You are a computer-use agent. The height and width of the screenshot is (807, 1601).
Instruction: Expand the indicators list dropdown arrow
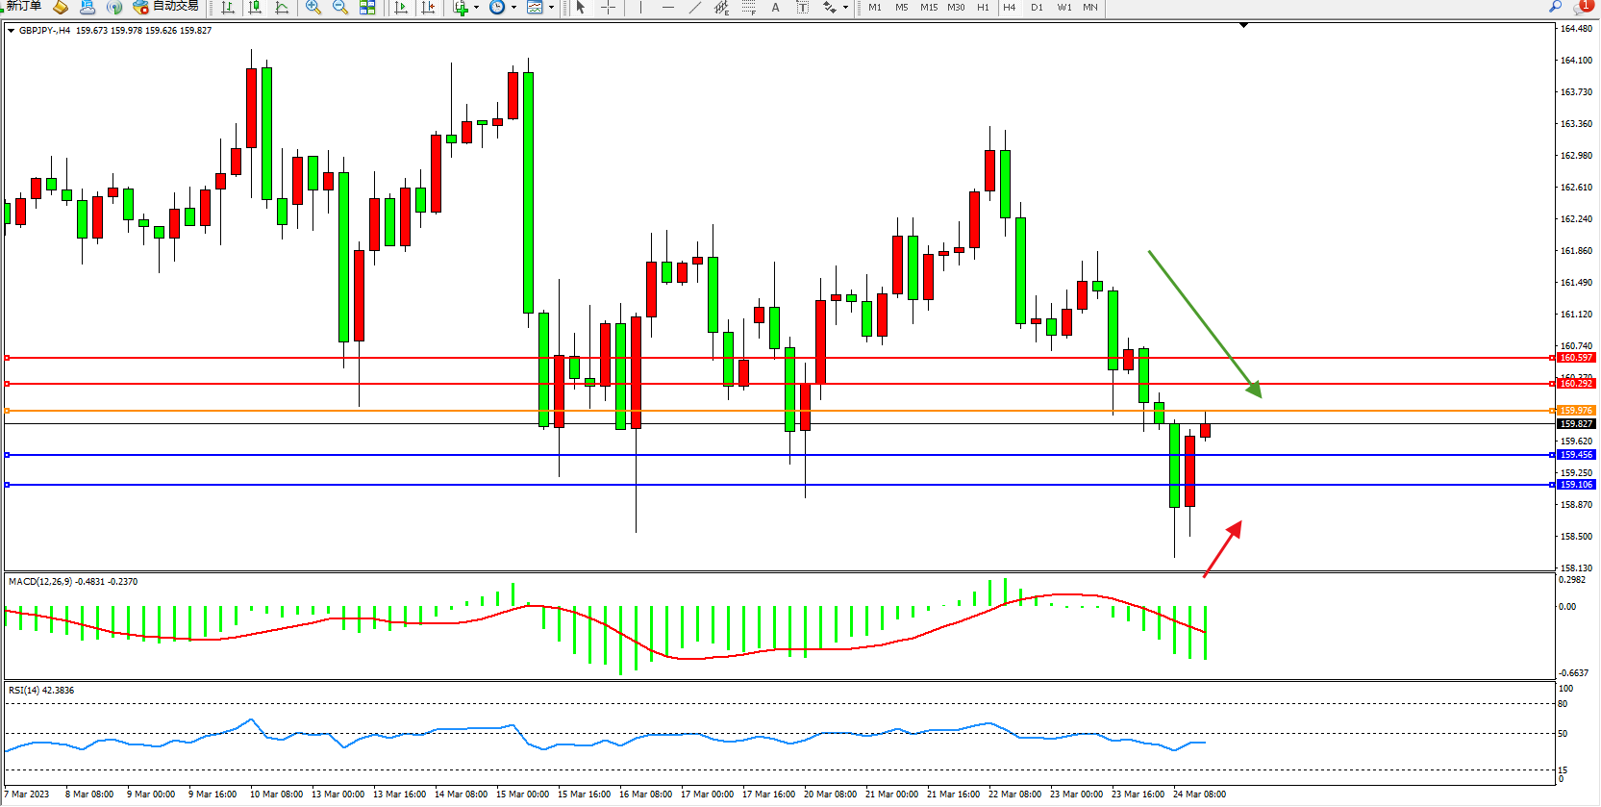click(476, 7)
